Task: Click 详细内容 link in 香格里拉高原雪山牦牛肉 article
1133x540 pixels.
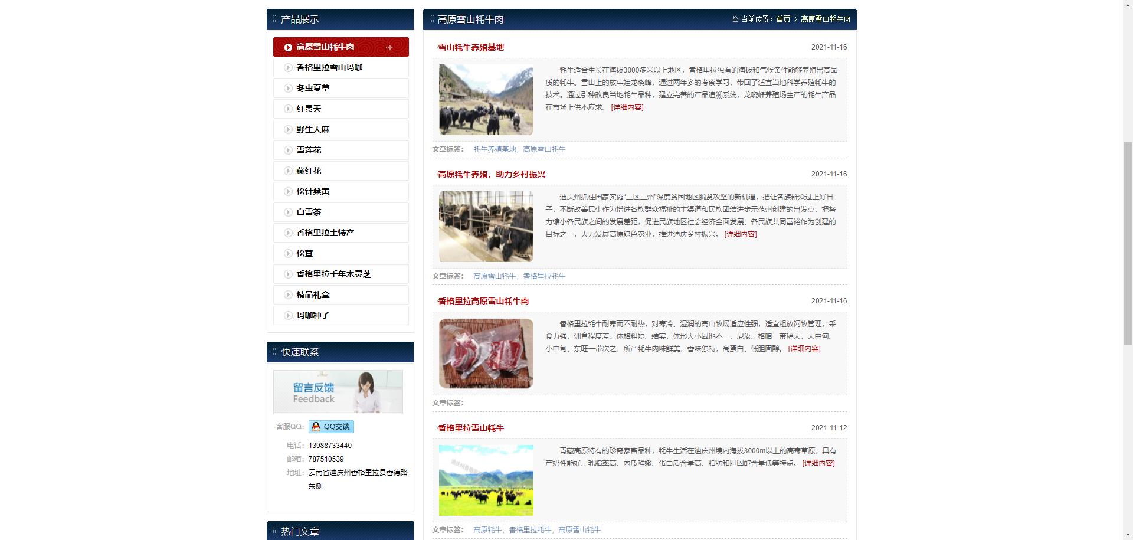Action: (x=804, y=349)
